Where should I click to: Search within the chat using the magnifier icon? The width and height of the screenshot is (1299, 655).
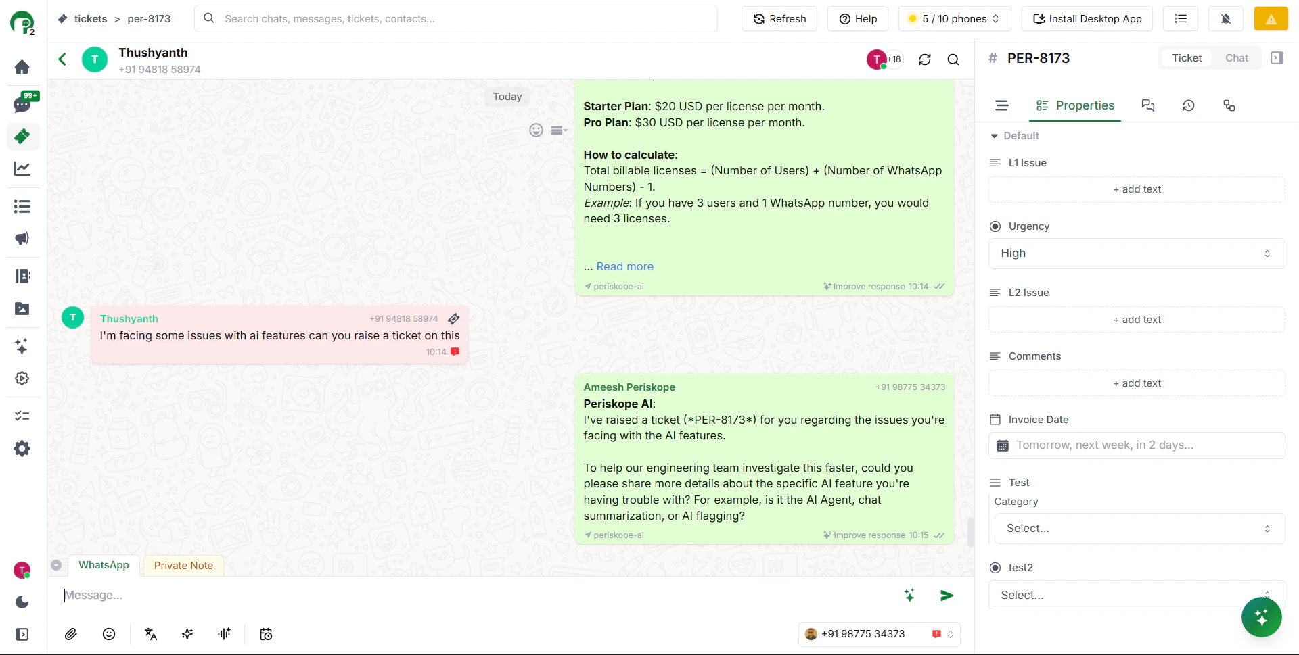click(x=953, y=59)
